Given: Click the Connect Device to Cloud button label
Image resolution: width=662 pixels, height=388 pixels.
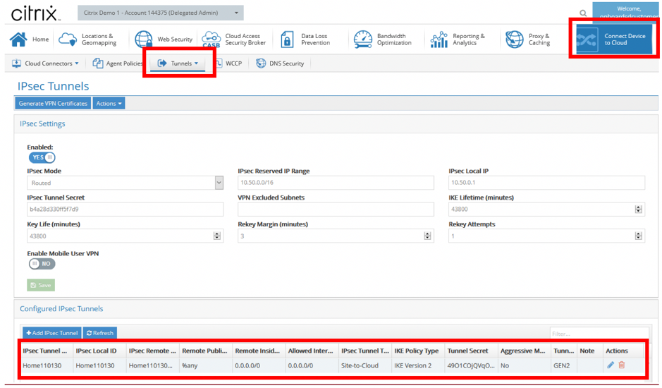Looking at the screenshot, I should coord(625,40).
